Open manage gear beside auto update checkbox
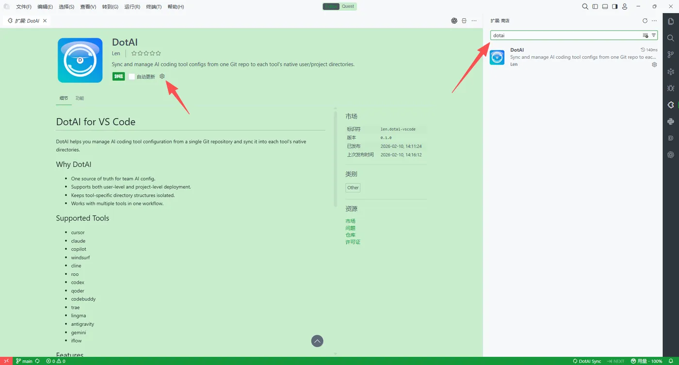This screenshot has width=679, height=365. pyautogui.click(x=162, y=77)
